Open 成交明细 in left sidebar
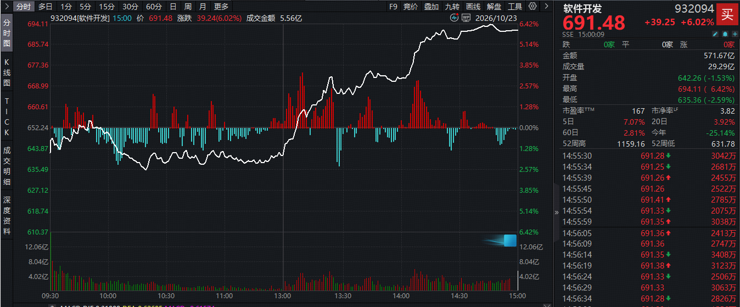740x307 pixels. click(7, 165)
